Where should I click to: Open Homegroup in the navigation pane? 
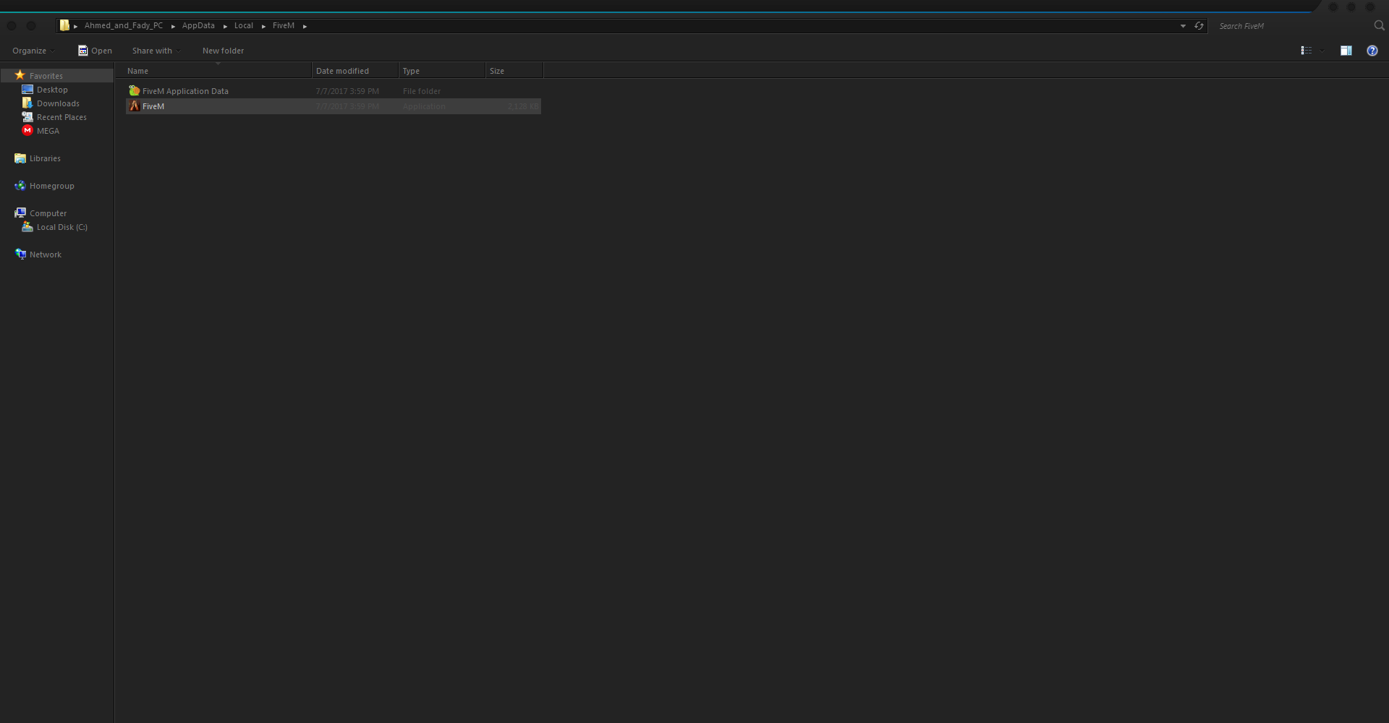[x=51, y=186]
